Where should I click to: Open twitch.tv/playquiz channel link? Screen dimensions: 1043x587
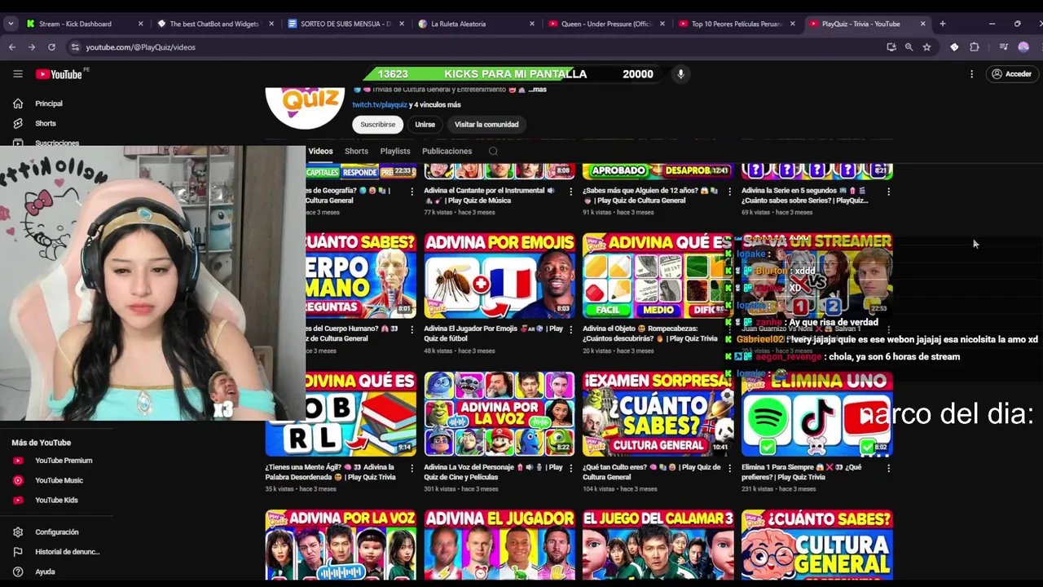(380, 104)
